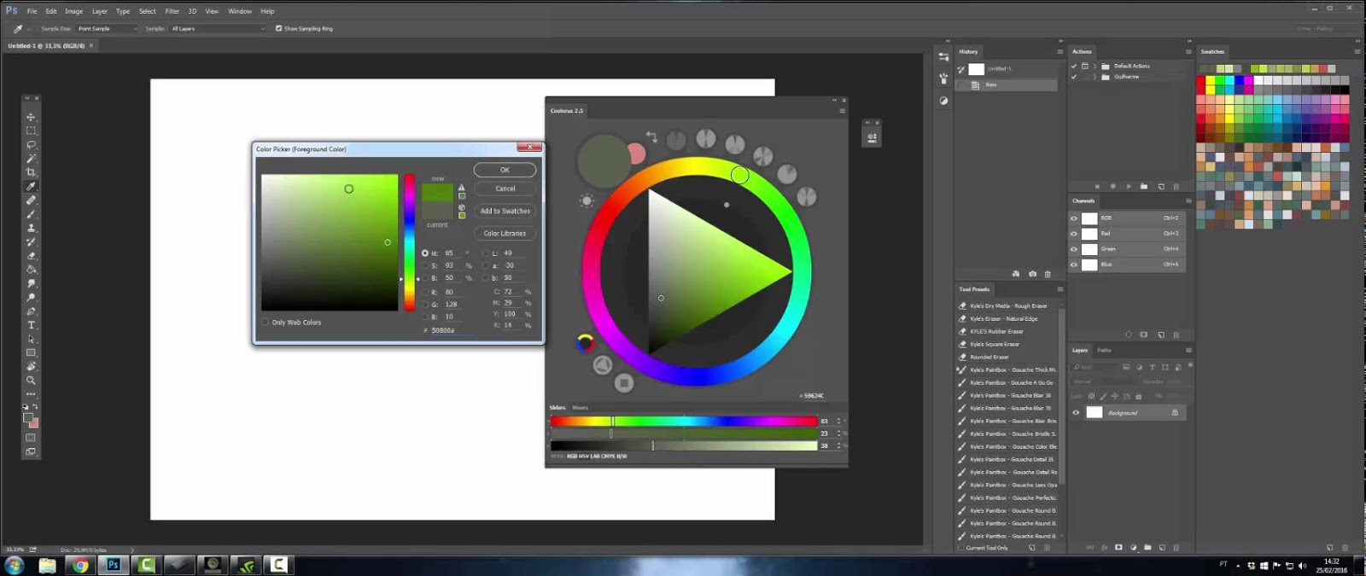Select the Rectangular Marquee tool
1366x576 pixels.
pyautogui.click(x=31, y=131)
